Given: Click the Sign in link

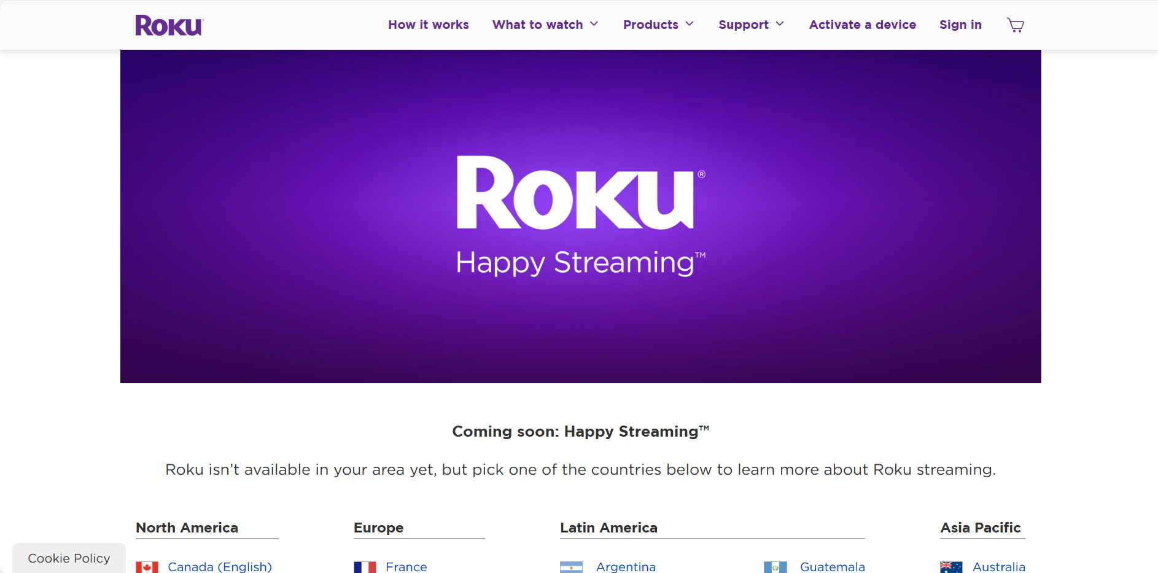Looking at the screenshot, I should 960,25.
